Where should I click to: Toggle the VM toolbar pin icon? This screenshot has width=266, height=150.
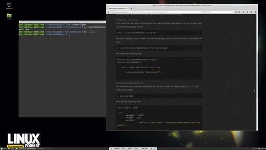(x=111, y=149)
